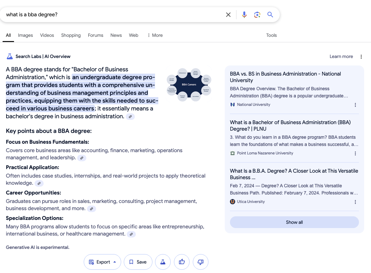The image size is (371, 273).
Task: Save the AI Overview
Action: coord(138,262)
